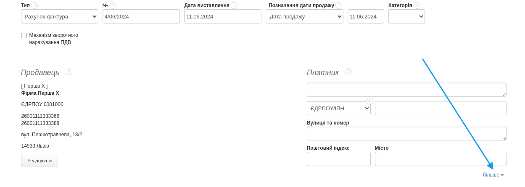
Task: Enable Механізм зворотного нарахування ПДВ checkbox
Action: tap(24, 36)
